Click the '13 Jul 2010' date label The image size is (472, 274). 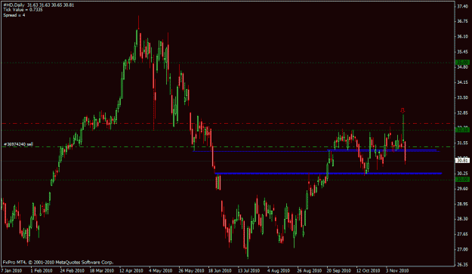tap(249, 270)
